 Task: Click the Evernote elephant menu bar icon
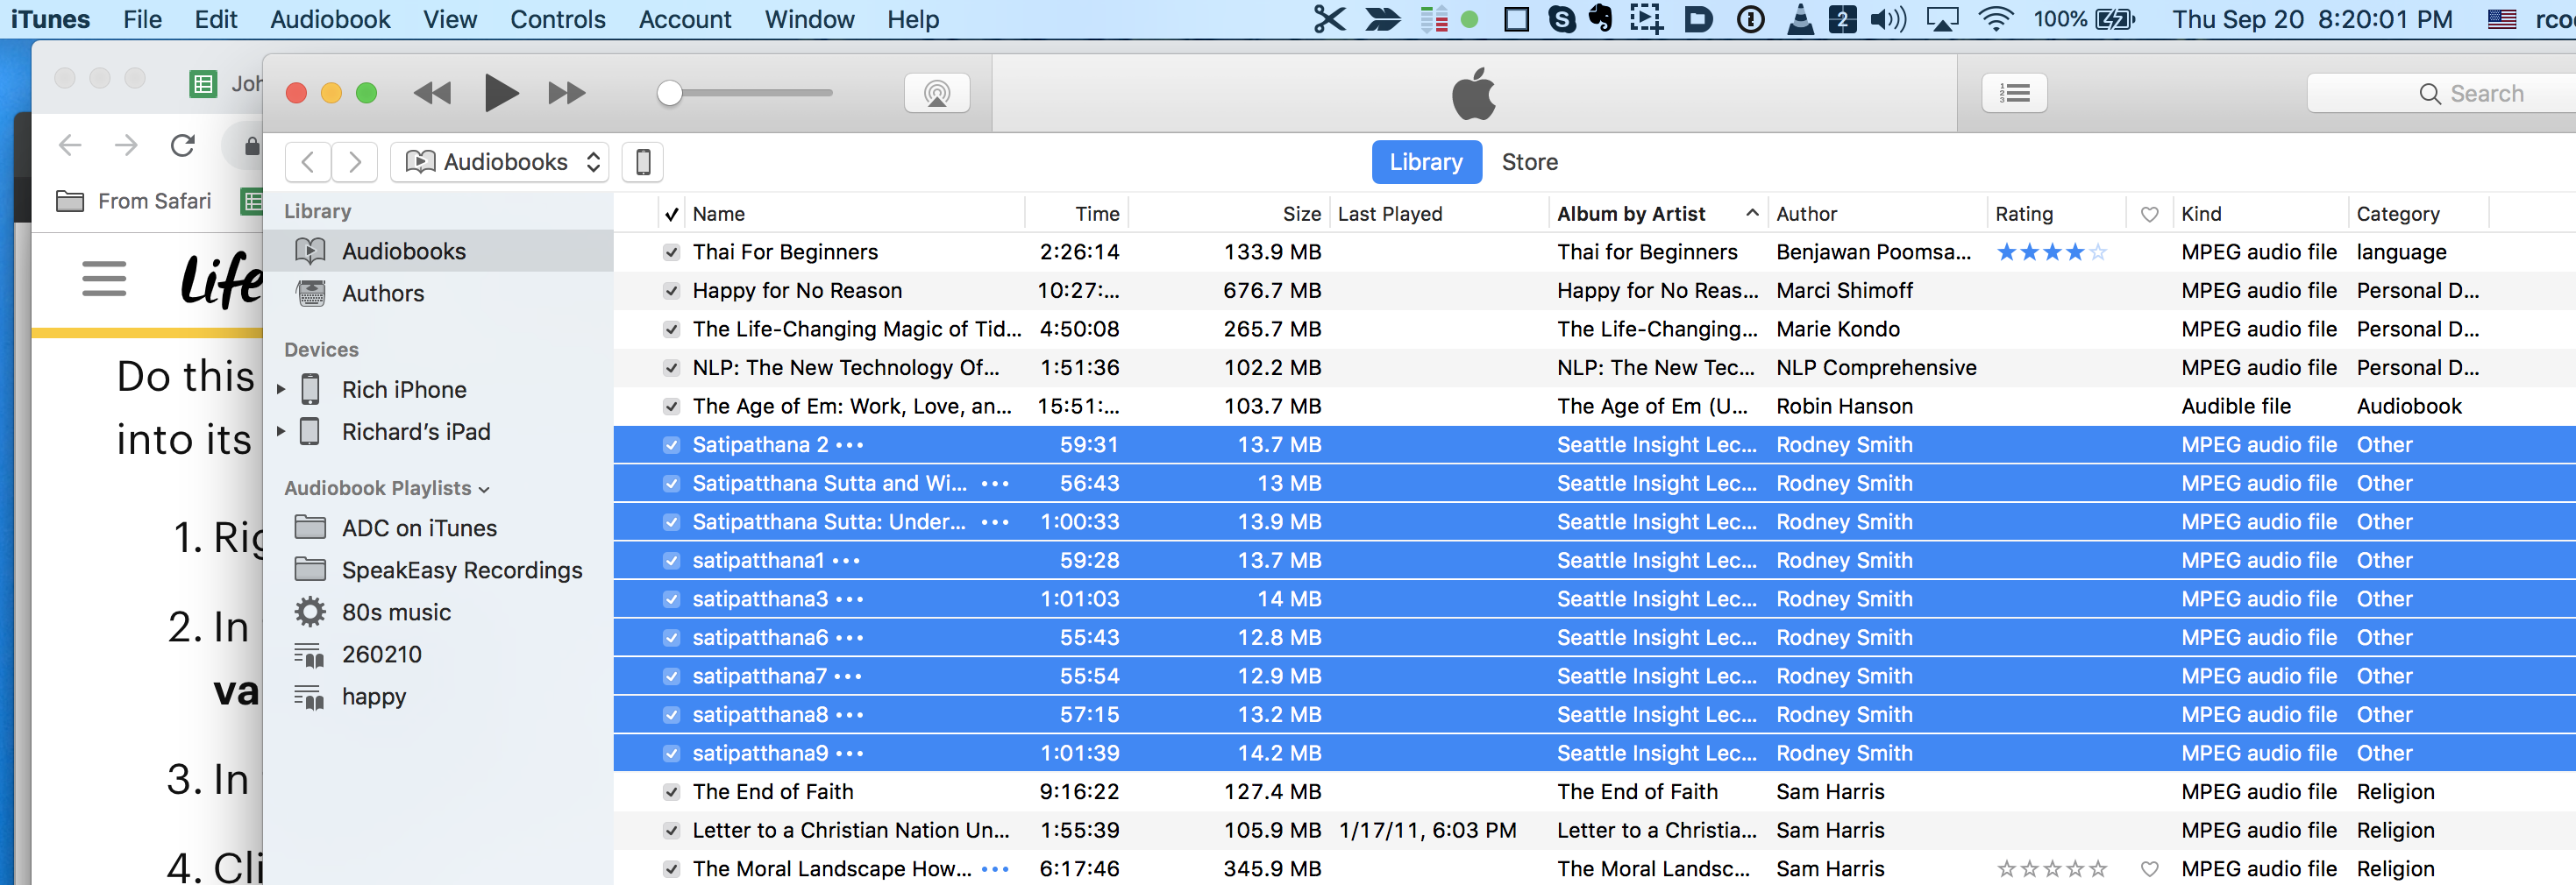1601,19
